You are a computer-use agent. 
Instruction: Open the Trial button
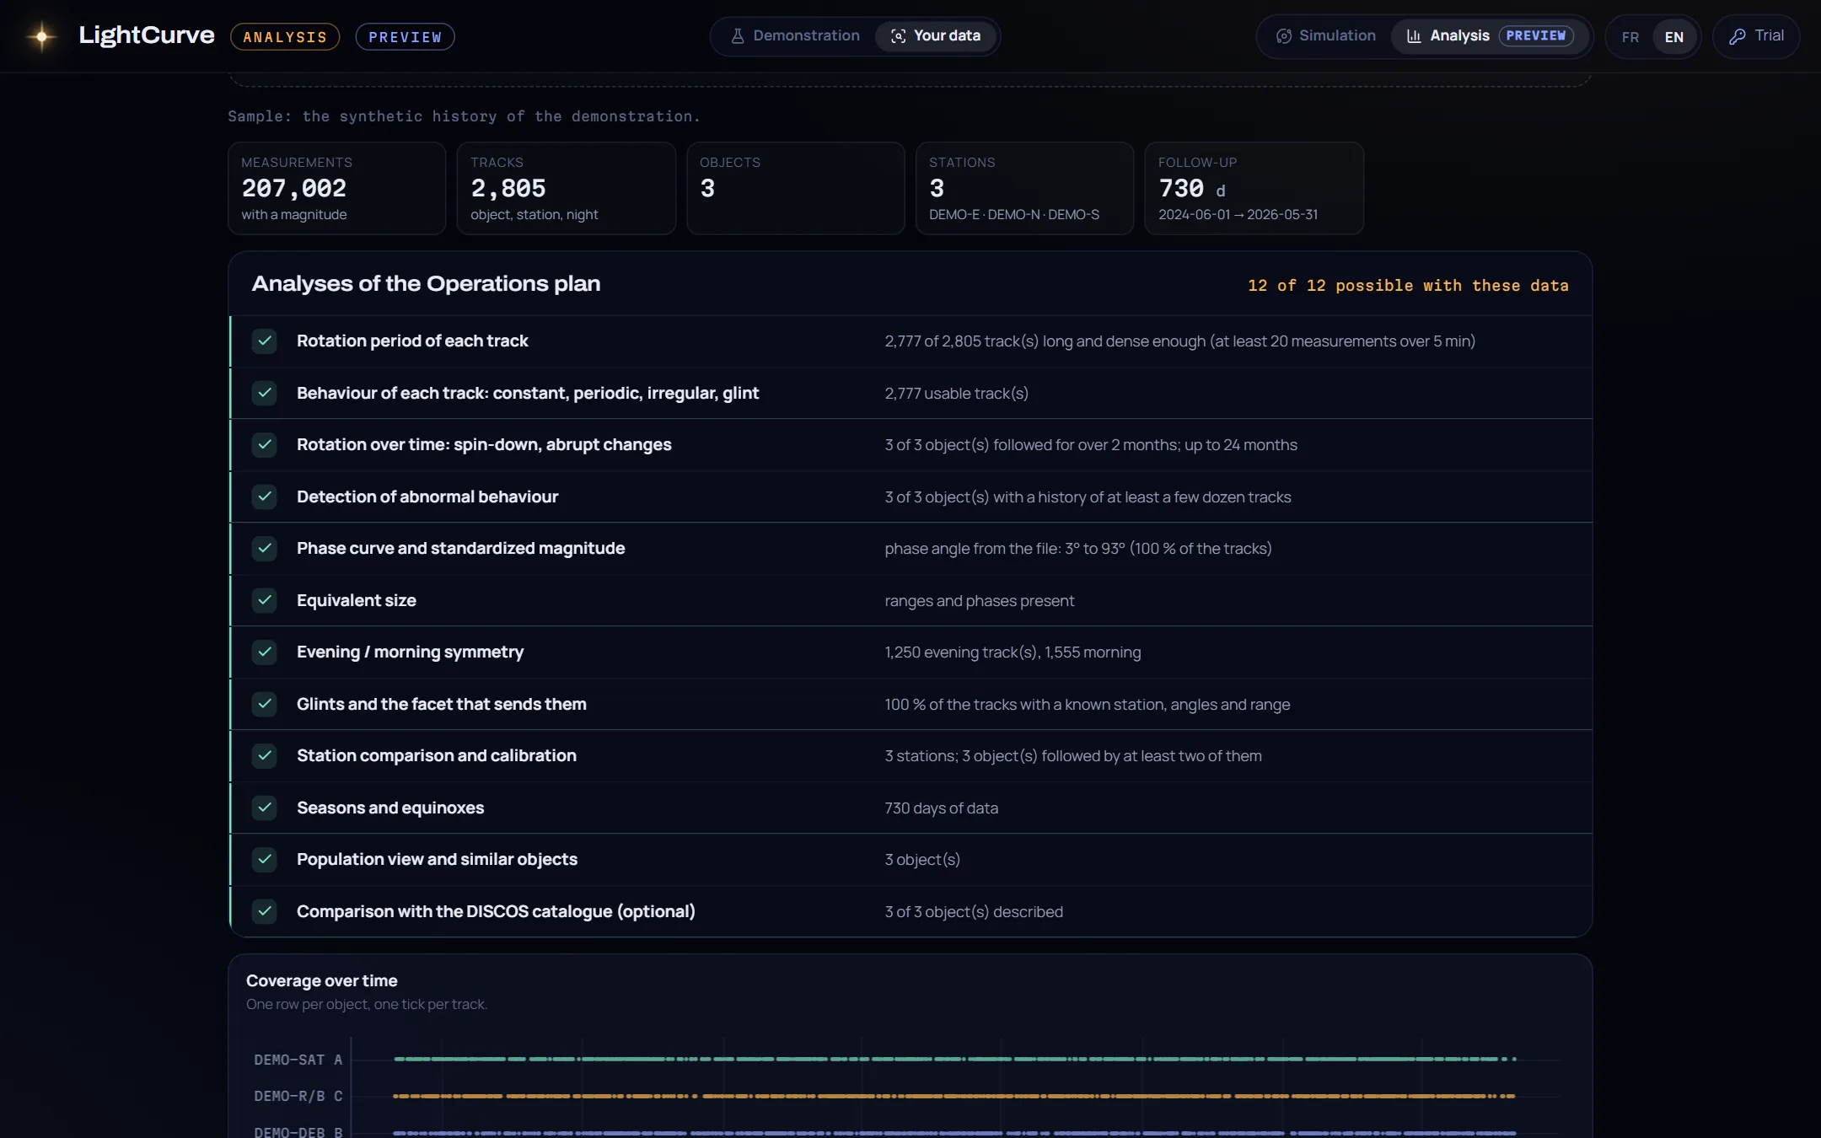point(1756,36)
